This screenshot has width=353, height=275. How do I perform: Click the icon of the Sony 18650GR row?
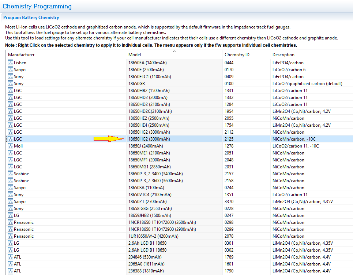click(x=10, y=83)
